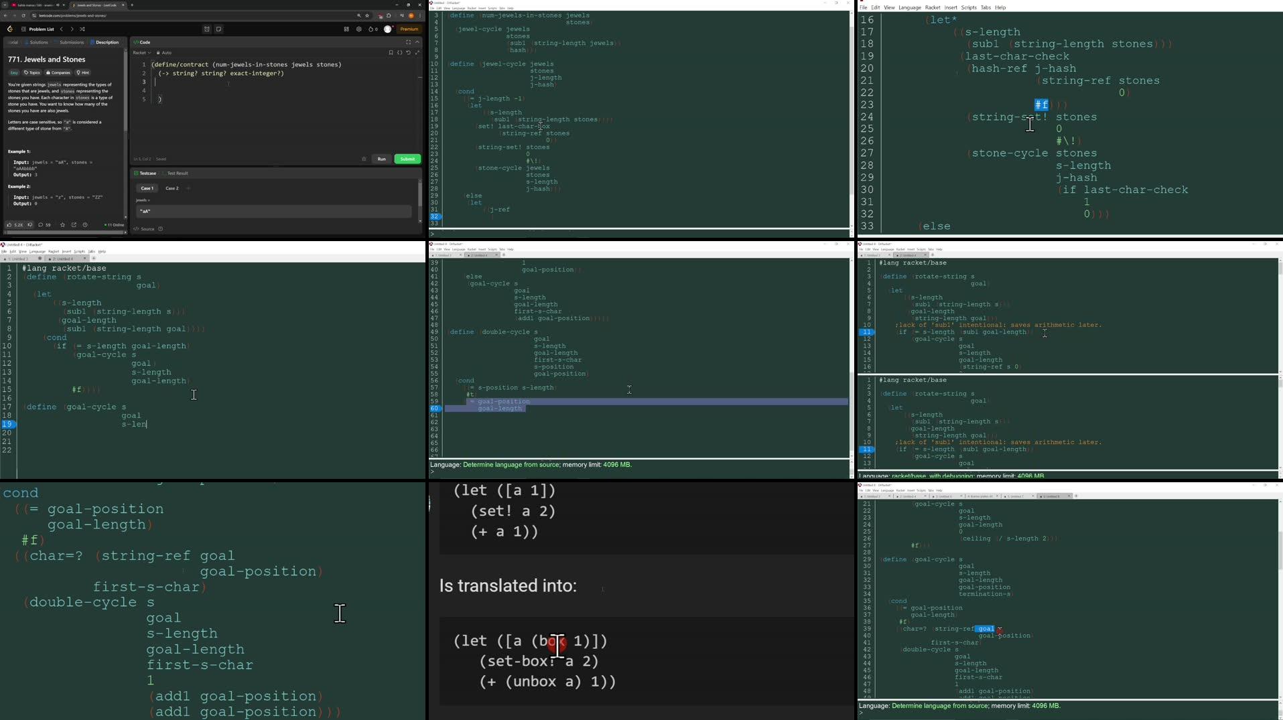Open LeetCode layout grid icon
Screen dimensions: 1283x720
tap(346, 29)
